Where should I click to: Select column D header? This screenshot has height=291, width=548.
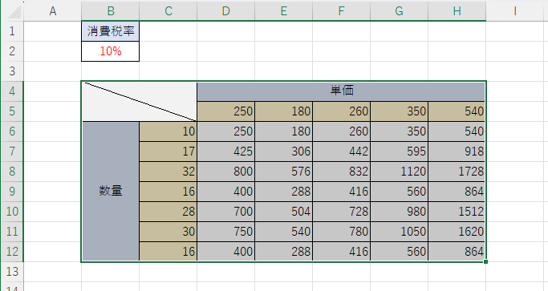coord(226,11)
